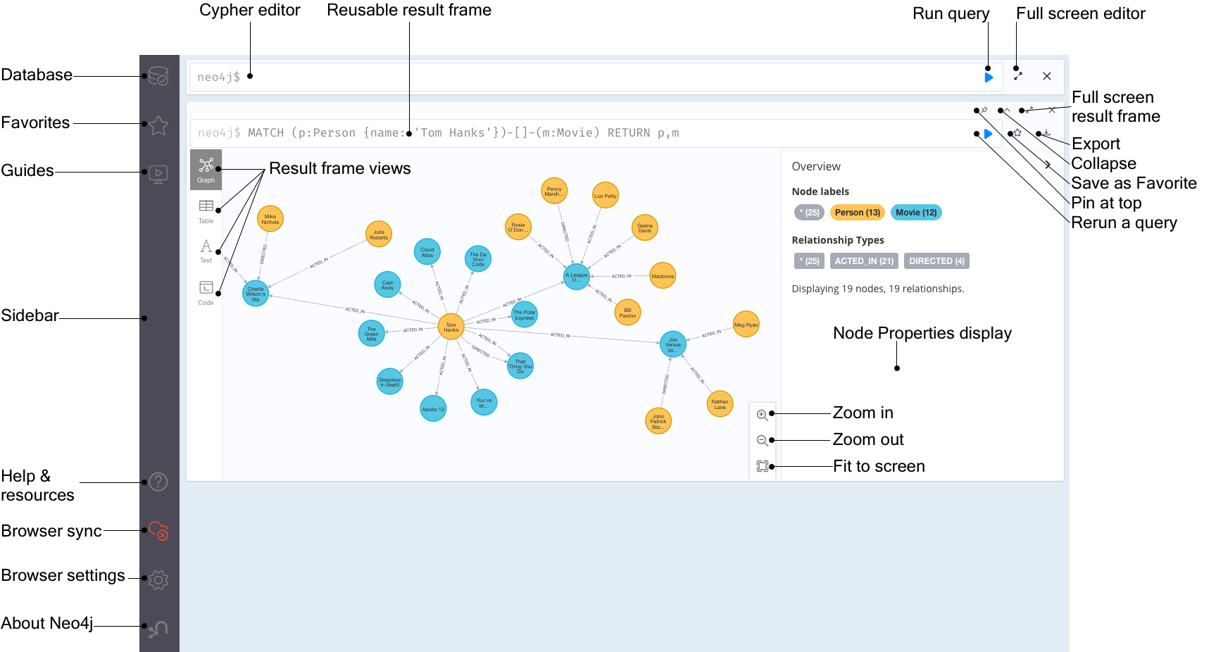1216x652 pixels.
Task: Open the Database Information sidebar icon
Action: pyautogui.click(x=158, y=76)
